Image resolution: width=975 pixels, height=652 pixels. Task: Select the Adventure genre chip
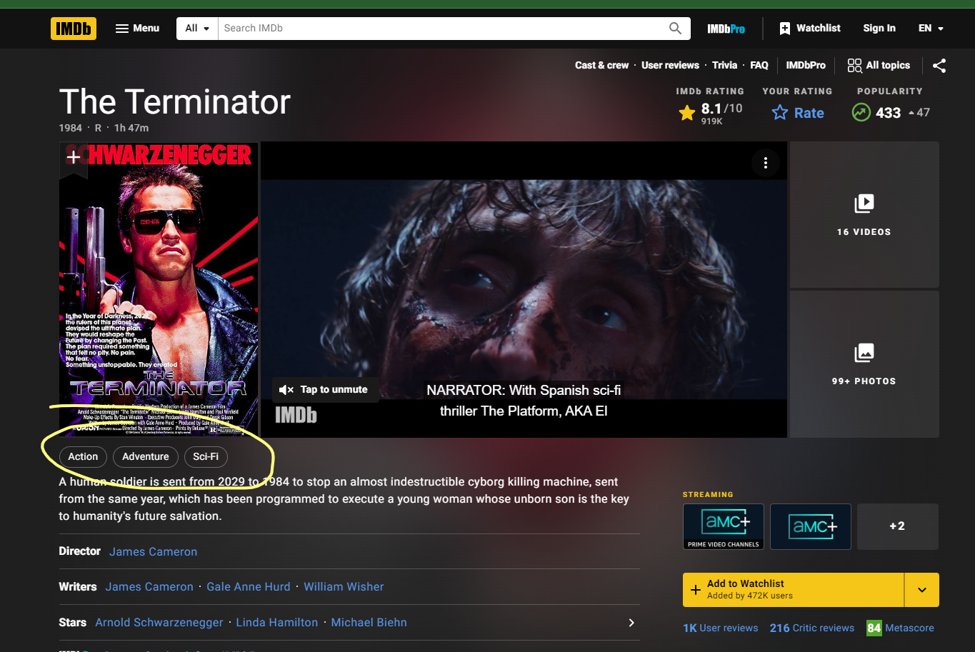[146, 456]
